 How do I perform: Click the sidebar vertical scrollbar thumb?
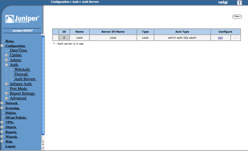43,85
